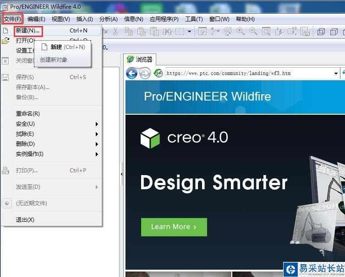Click the green Learn More button
Viewport: 345px width, 277px height.
coord(174,227)
